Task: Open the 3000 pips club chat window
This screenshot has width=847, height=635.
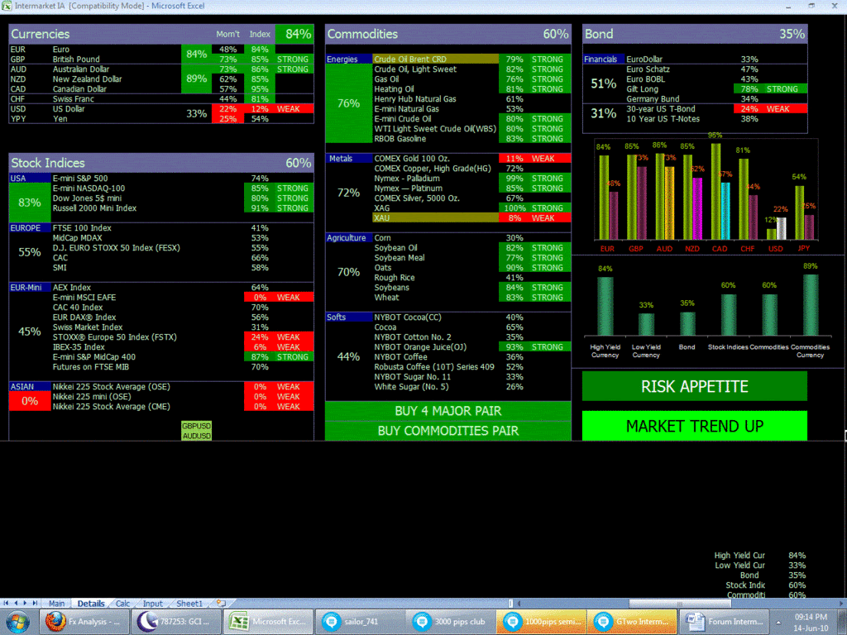Action: [451, 622]
